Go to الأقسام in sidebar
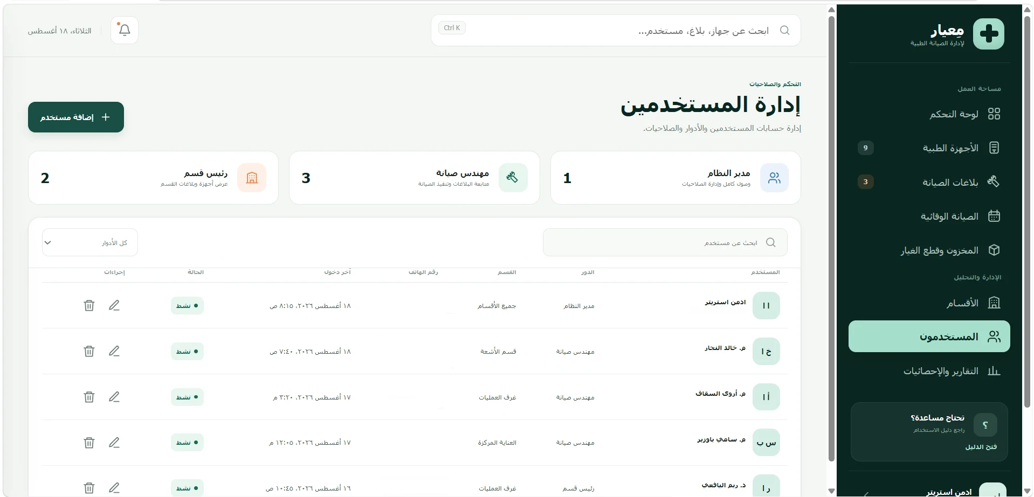This screenshot has width=1034, height=497. pos(929,303)
